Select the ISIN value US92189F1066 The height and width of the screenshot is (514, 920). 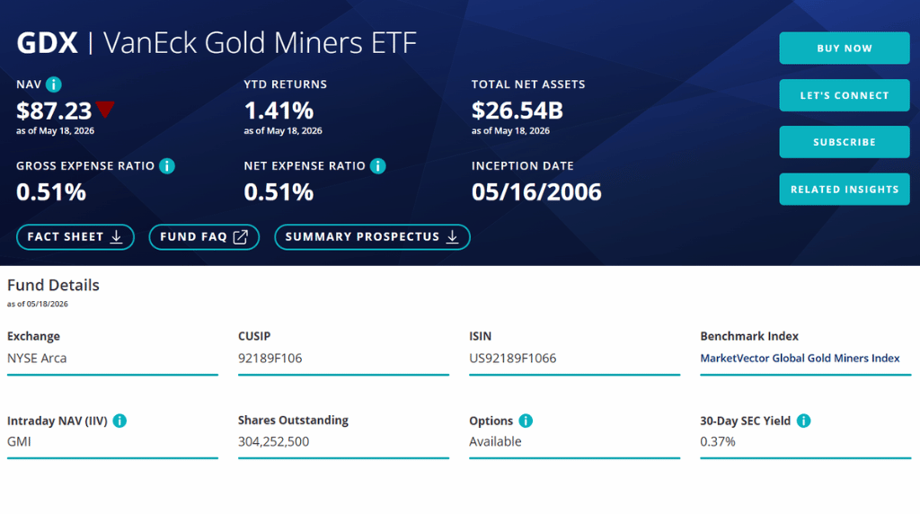click(x=513, y=358)
